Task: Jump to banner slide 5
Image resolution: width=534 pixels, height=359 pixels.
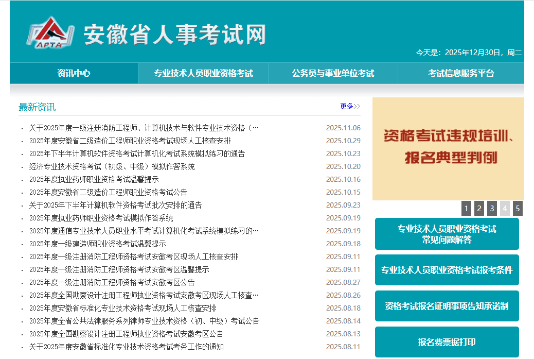Action: 518,209
